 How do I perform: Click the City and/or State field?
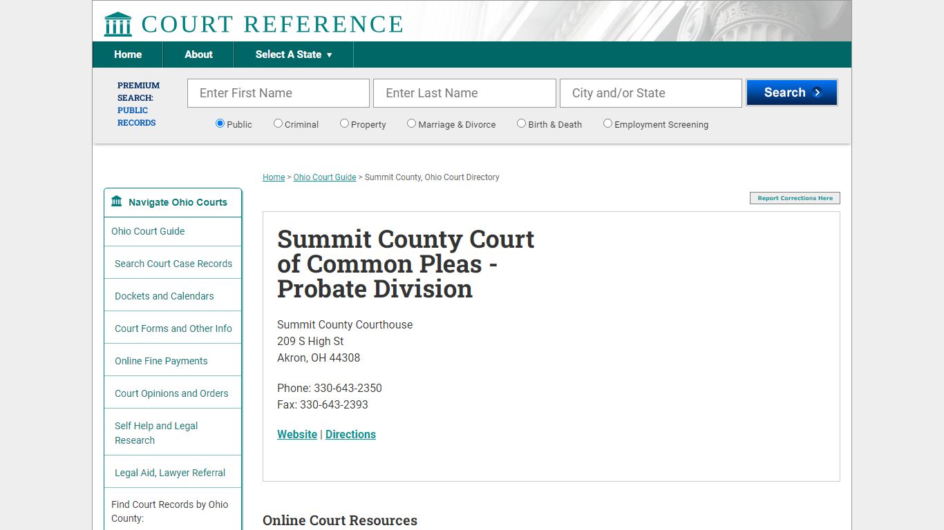(x=651, y=93)
